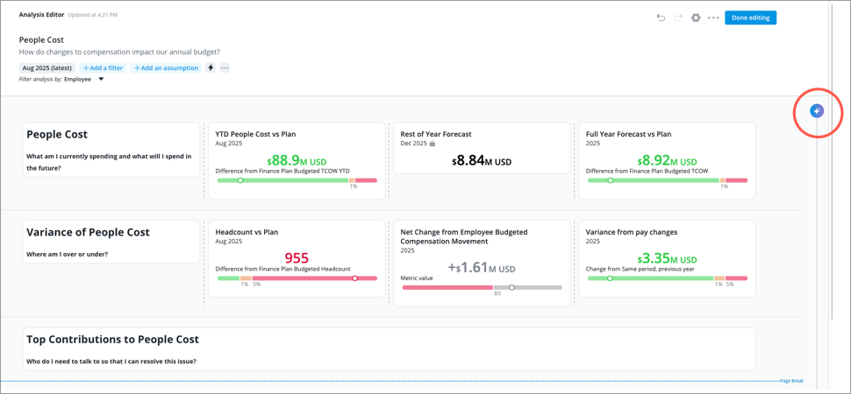Open the Aug 2025 (latest) time picker
Image resolution: width=851 pixels, height=394 pixels.
pyautogui.click(x=46, y=67)
